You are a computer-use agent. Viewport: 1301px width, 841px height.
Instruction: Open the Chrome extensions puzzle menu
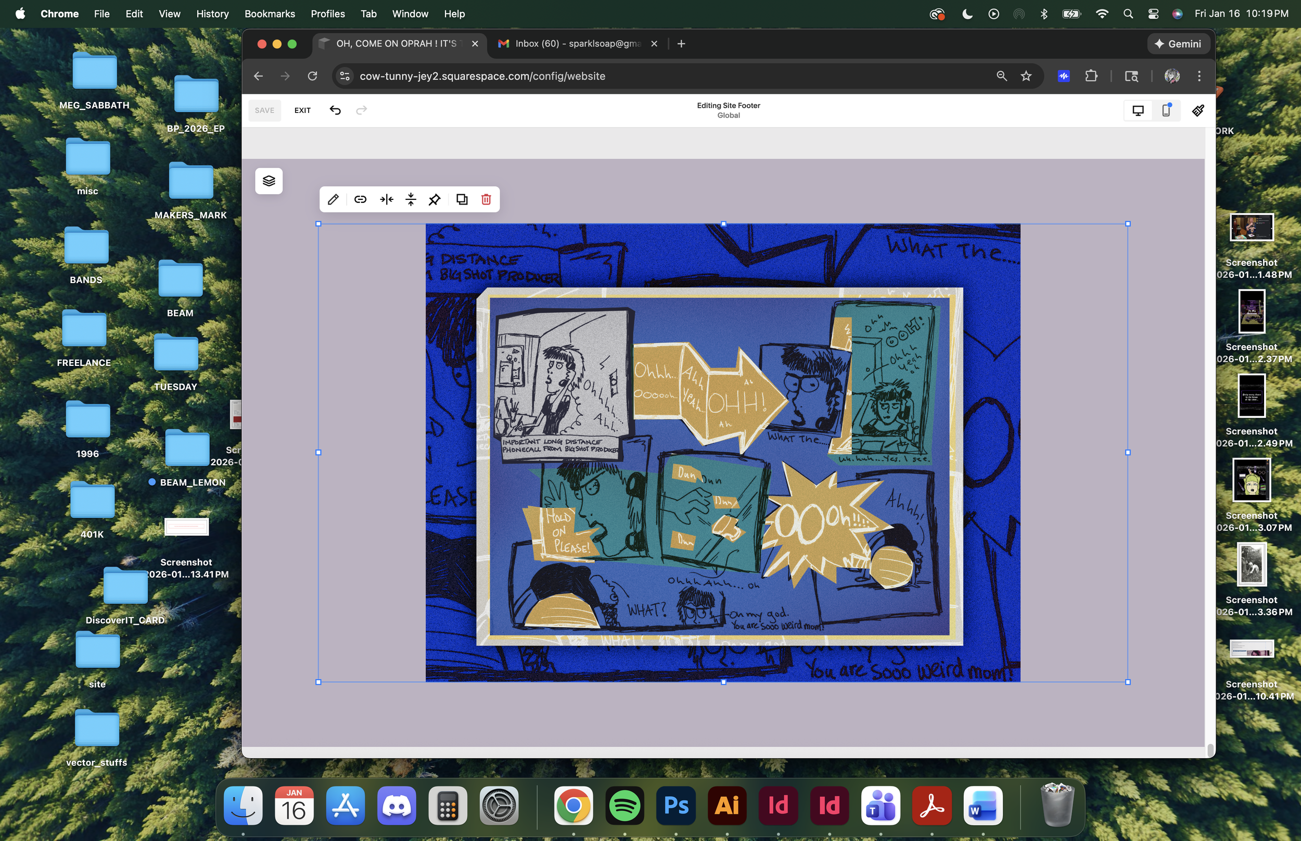tap(1091, 76)
